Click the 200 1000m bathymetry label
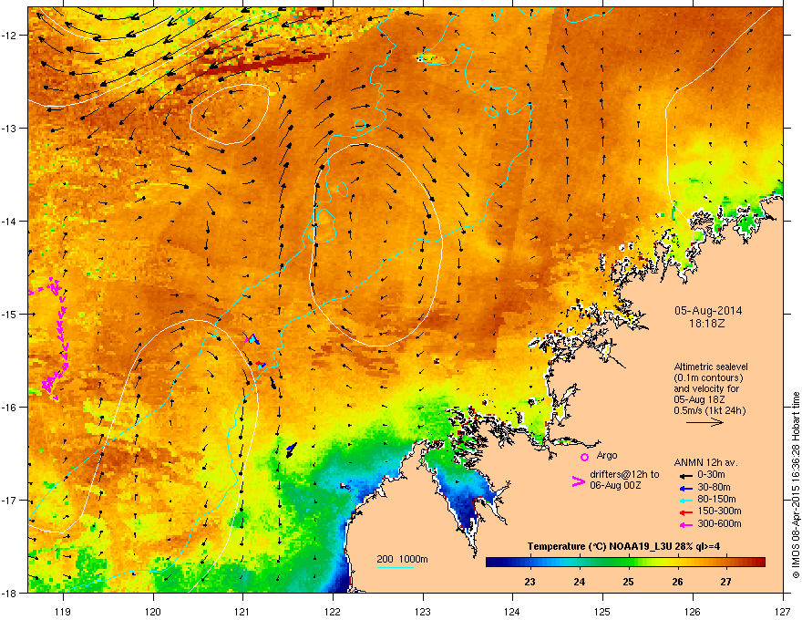Image resolution: width=802 pixels, height=620 pixels. pyautogui.click(x=403, y=559)
